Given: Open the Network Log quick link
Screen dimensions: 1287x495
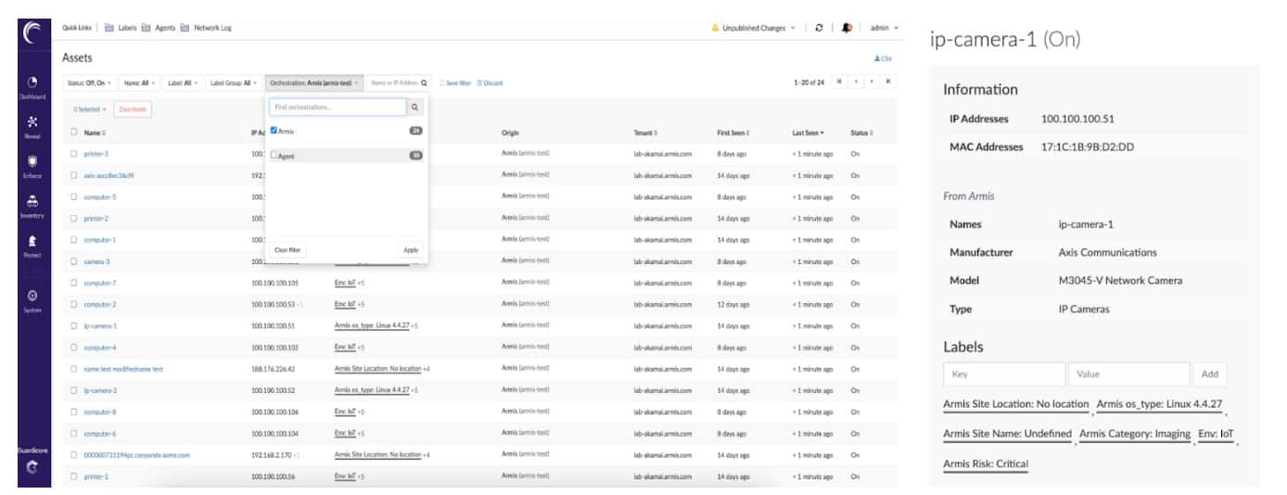Looking at the screenshot, I should pos(212,28).
